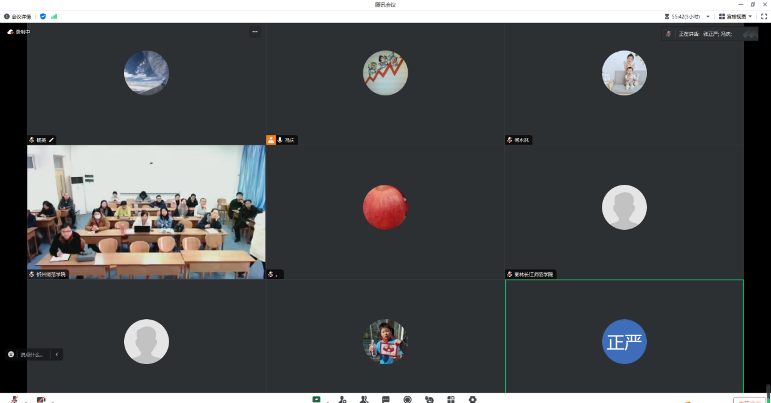Click the green share screen icon

tap(316, 399)
